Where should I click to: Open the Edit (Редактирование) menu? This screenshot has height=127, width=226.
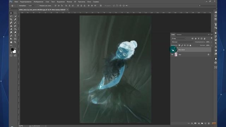(x=26, y=2)
